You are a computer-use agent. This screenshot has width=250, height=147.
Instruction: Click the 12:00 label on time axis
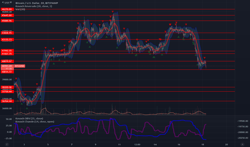coord(137,144)
